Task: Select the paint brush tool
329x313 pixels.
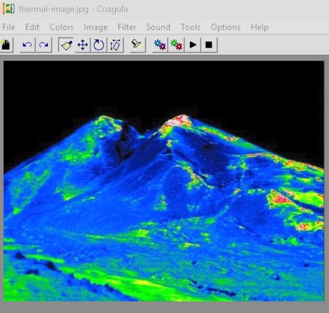Action: pyautogui.click(x=66, y=45)
